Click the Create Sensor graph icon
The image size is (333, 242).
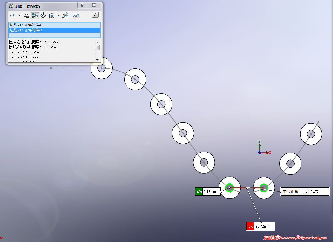click(x=76, y=15)
